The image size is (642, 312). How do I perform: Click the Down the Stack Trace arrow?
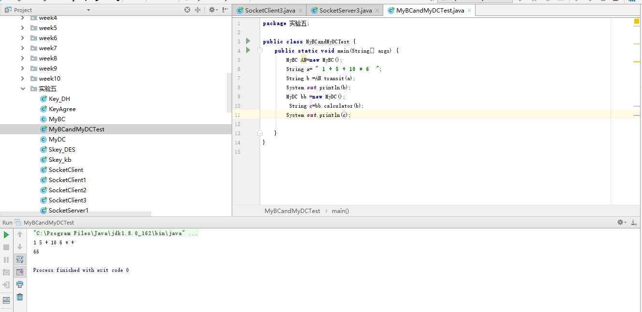point(20,247)
